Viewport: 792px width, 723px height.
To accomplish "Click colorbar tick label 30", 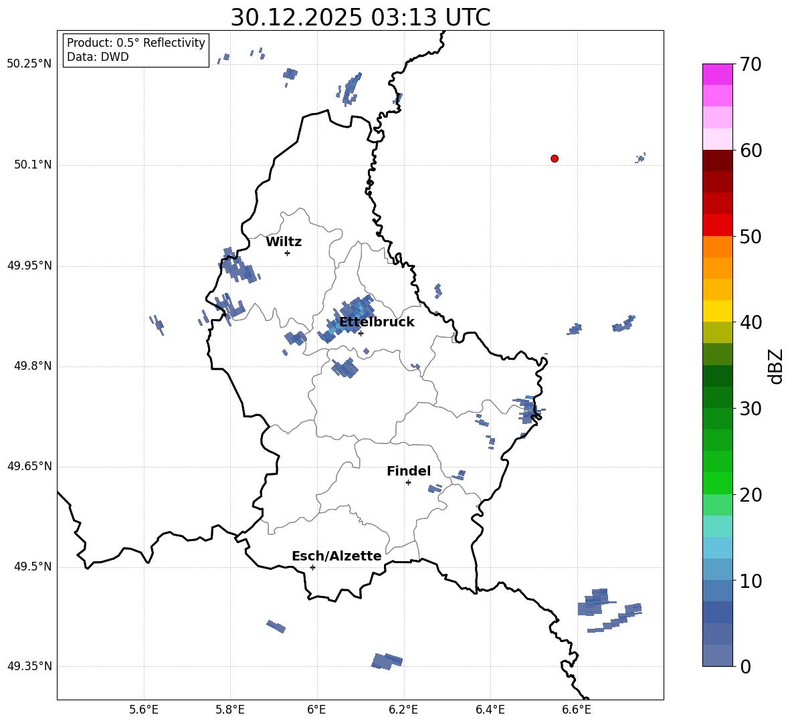I will coord(751,409).
